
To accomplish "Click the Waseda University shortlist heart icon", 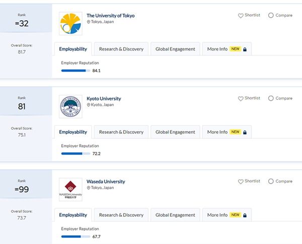I will click(241, 181).
